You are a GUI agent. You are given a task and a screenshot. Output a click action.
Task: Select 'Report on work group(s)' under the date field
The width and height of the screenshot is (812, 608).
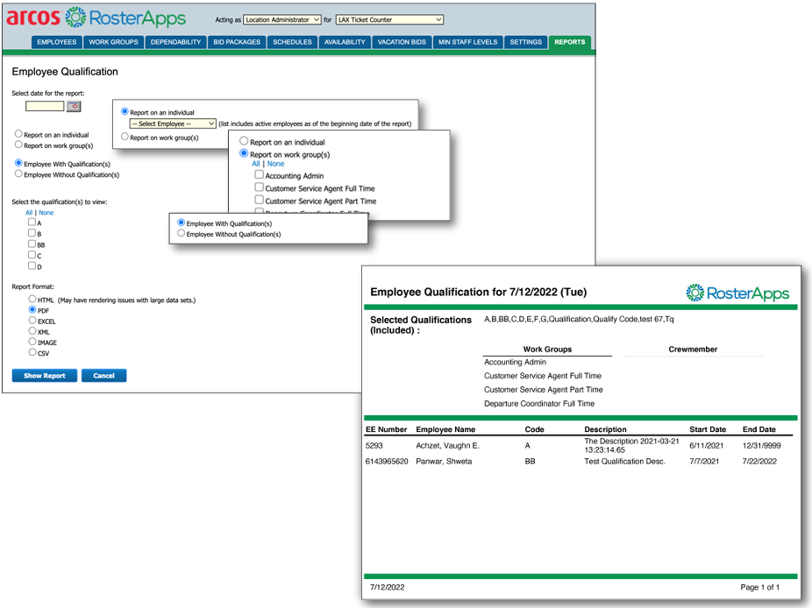coord(18,145)
